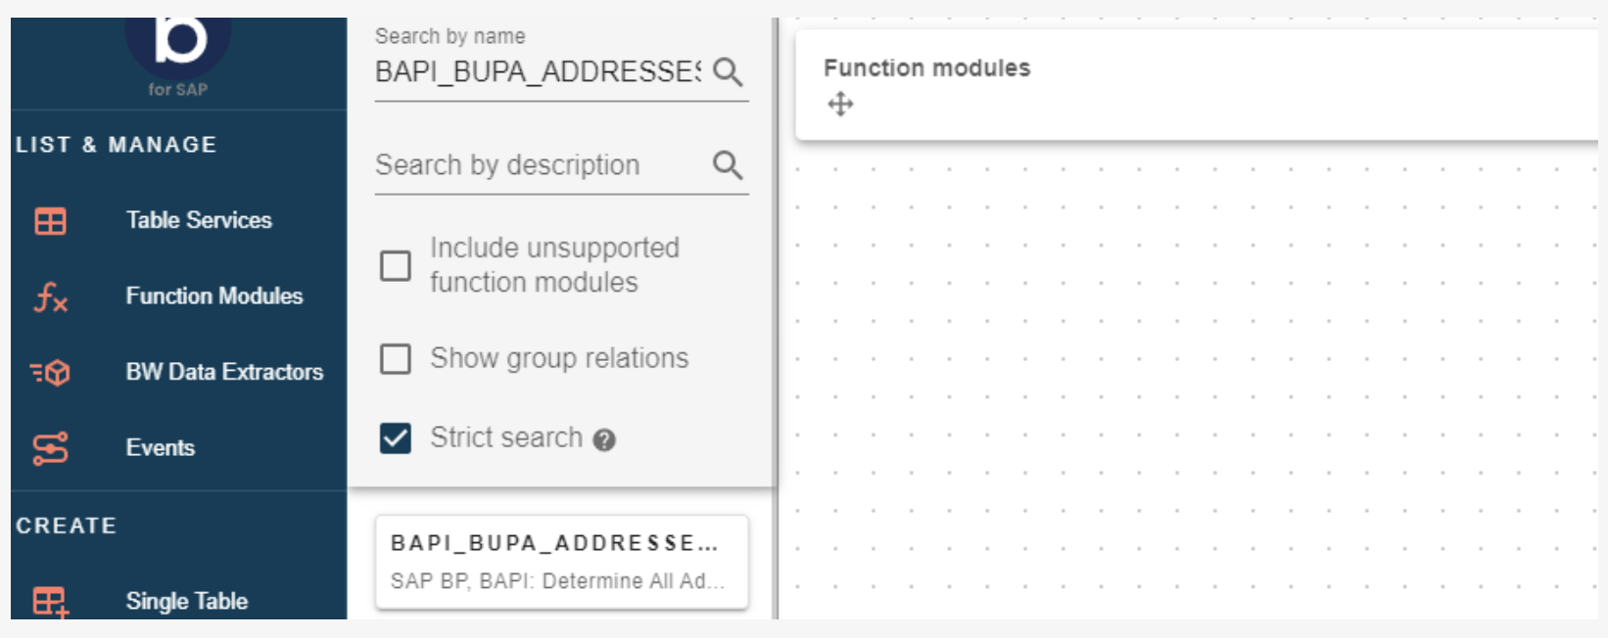Uncheck the Strict search checkbox
The height and width of the screenshot is (638, 1608).
coord(396,438)
